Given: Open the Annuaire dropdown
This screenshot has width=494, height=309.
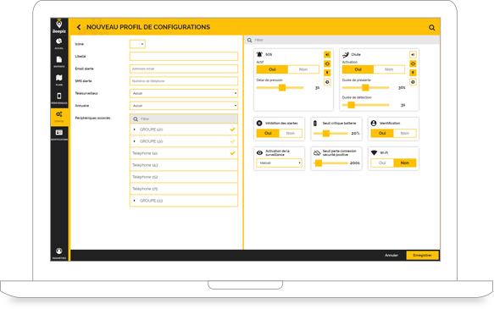Looking at the screenshot, I should (x=184, y=106).
